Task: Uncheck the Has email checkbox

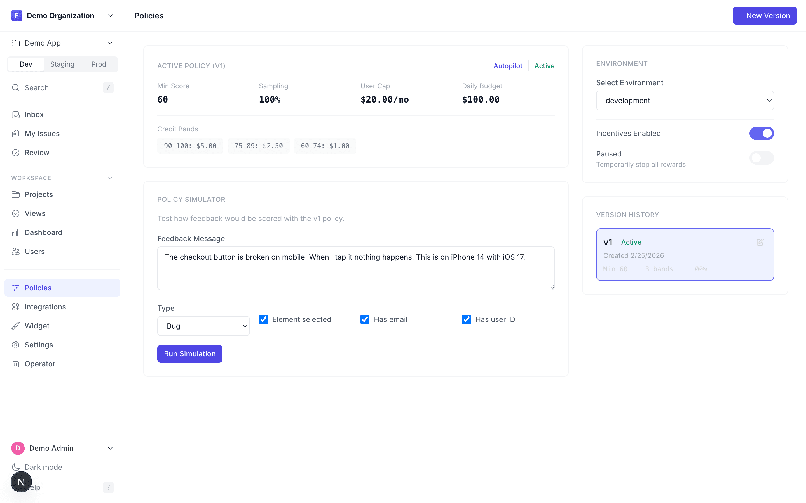Action: tap(365, 319)
